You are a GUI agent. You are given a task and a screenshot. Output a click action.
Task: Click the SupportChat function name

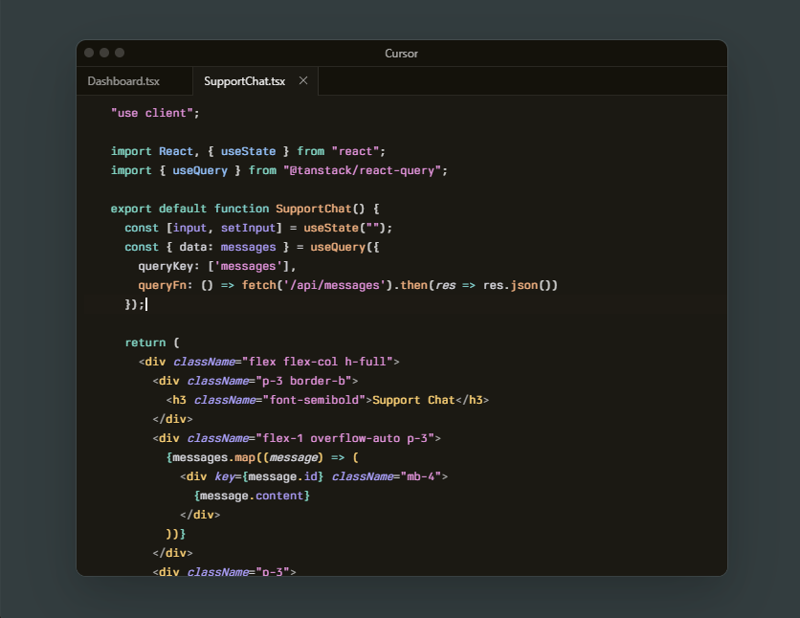click(x=313, y=209)
